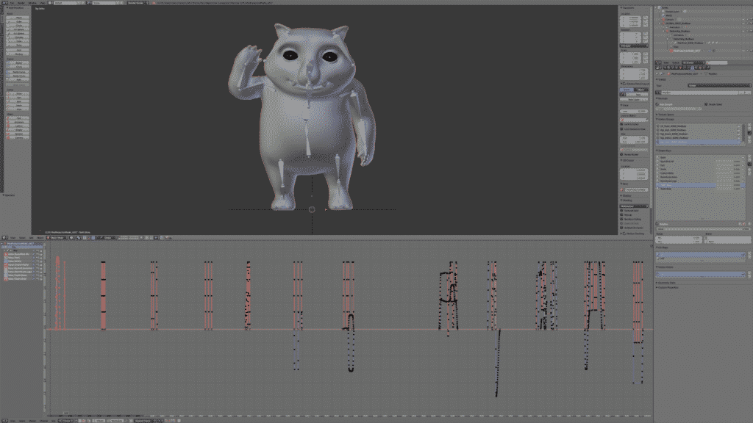This screenshot has height=423, width=753.
Task: Open the Multitexture shading dropdown
Action: pyautogui.click(x=634, y=206)
